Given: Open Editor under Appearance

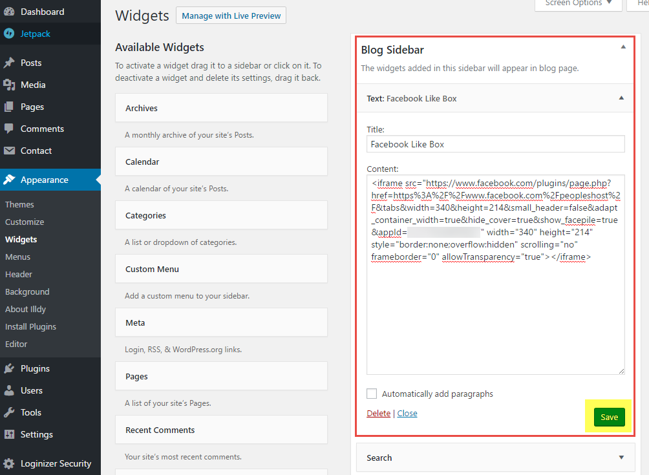Looking at the screenshot, I should click(16, 344).
